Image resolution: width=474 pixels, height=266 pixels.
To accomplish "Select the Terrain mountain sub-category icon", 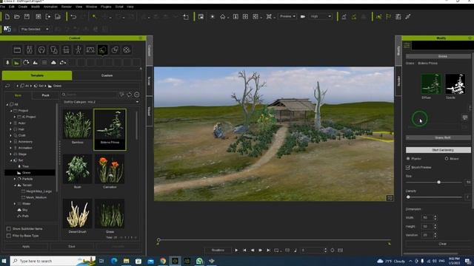I will point(35,62).
